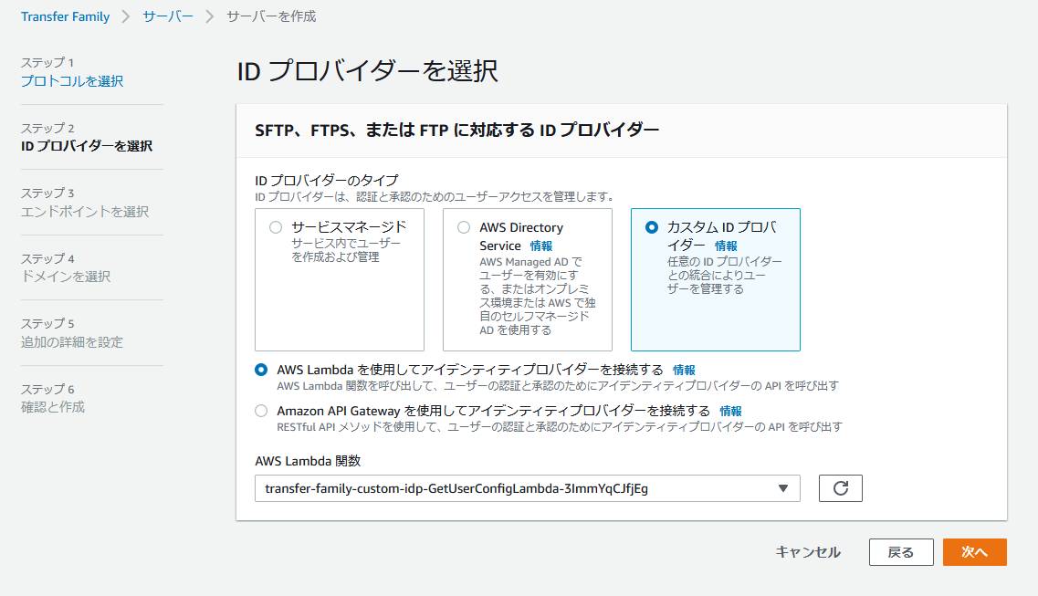1038x596 pixels.
Task: Go to Transfer Family breadcrumb
Action: (65, 16)
